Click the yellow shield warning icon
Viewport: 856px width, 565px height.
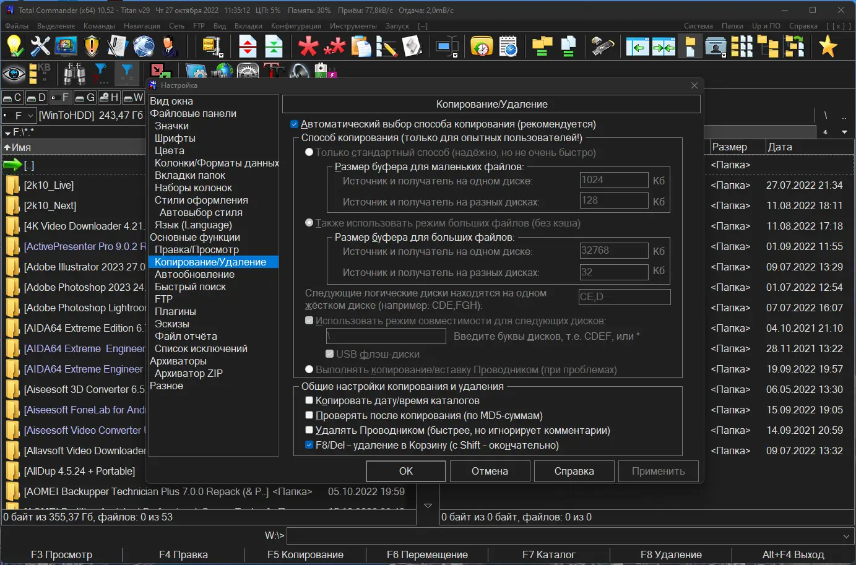(92, 46)
